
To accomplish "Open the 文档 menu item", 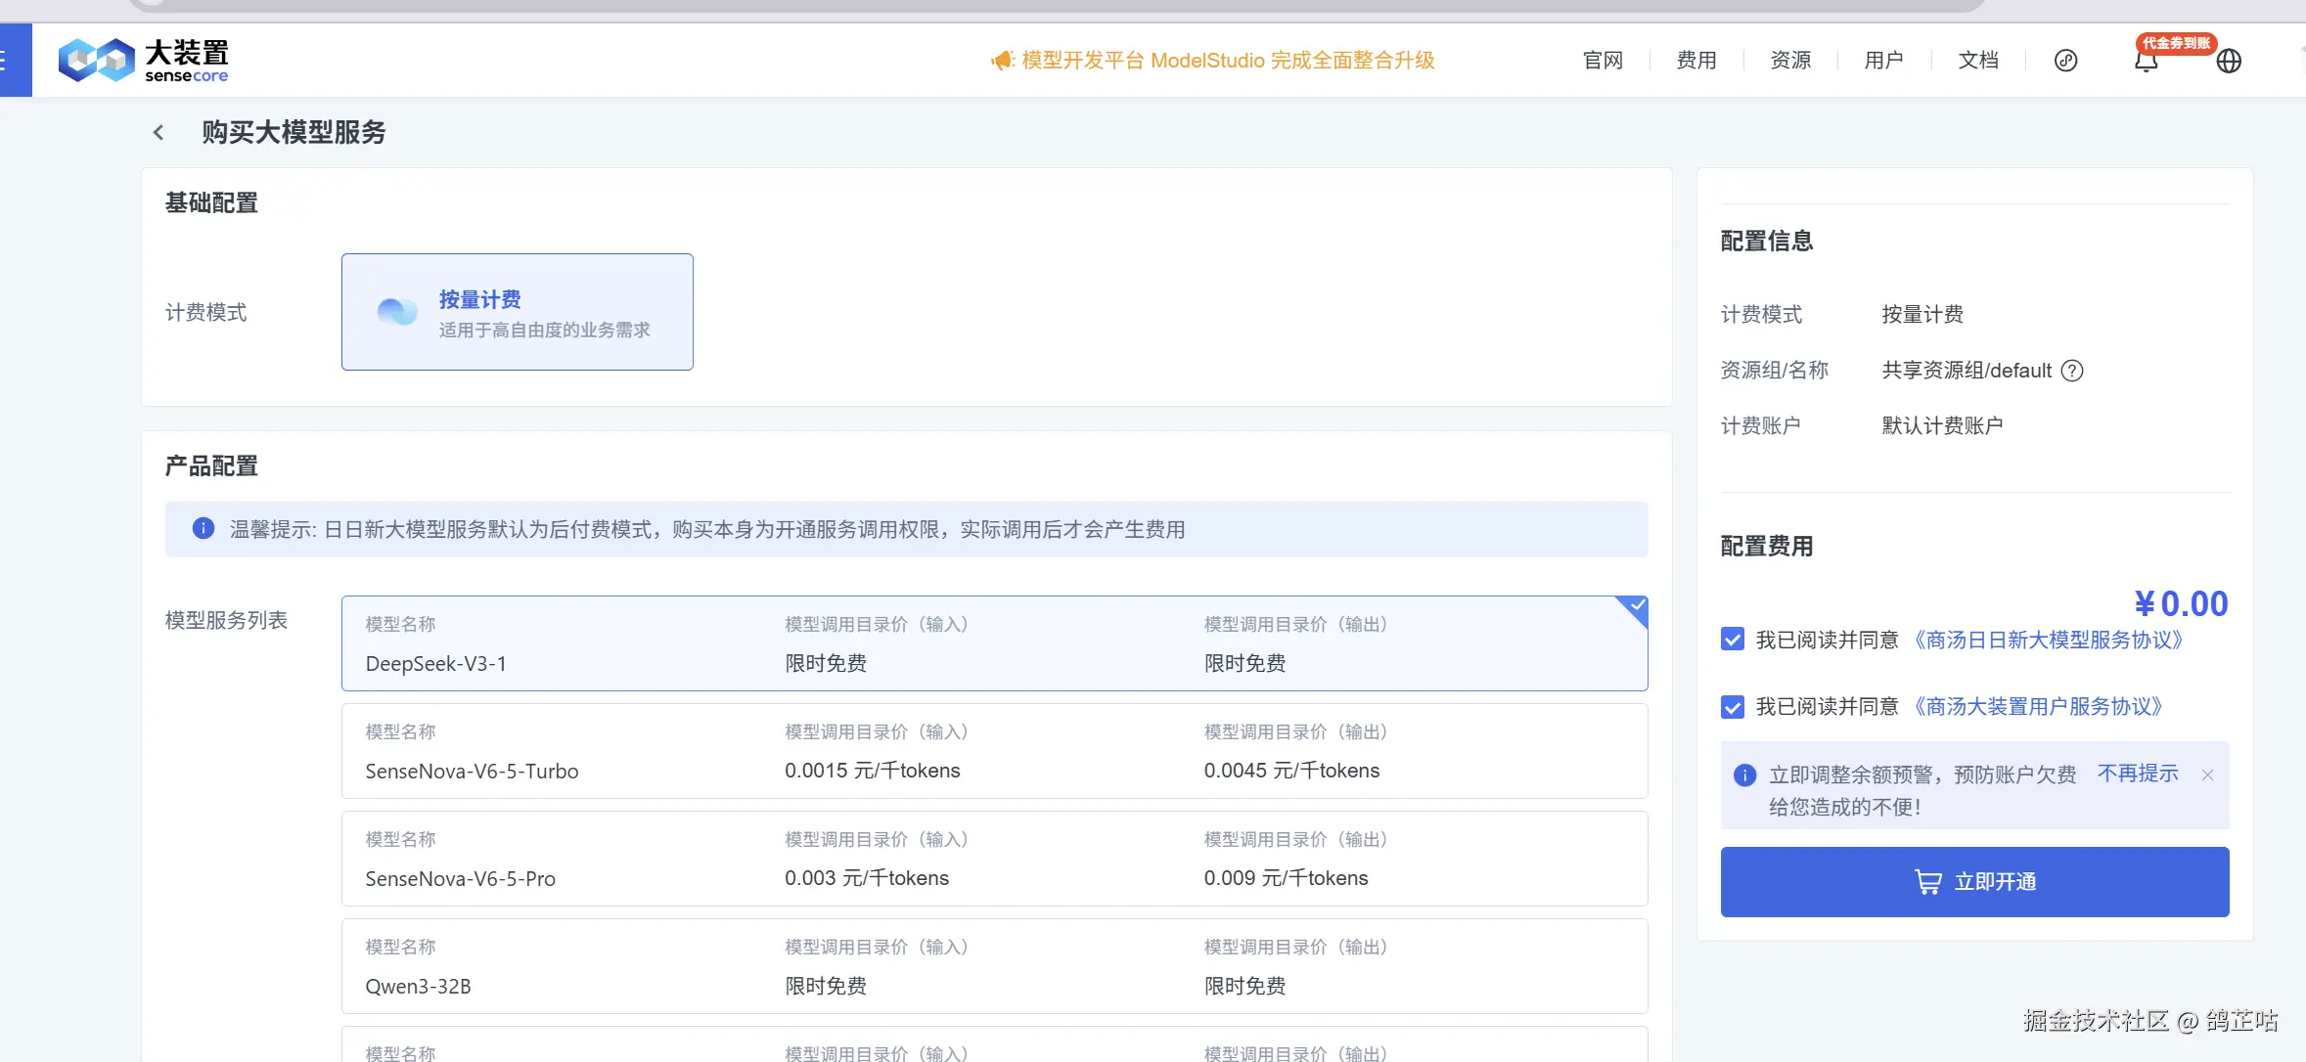I will pyautogui.click(x=1977, y=61).
